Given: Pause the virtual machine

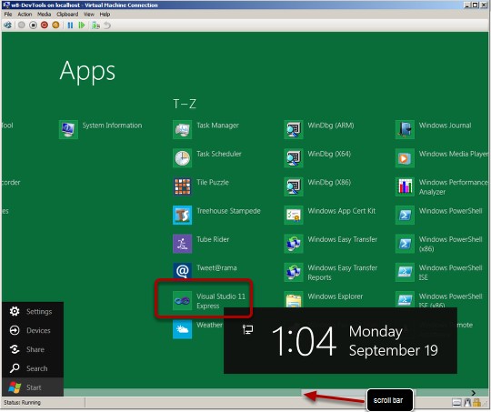Looking at the screenshot, I should (70, 25).
